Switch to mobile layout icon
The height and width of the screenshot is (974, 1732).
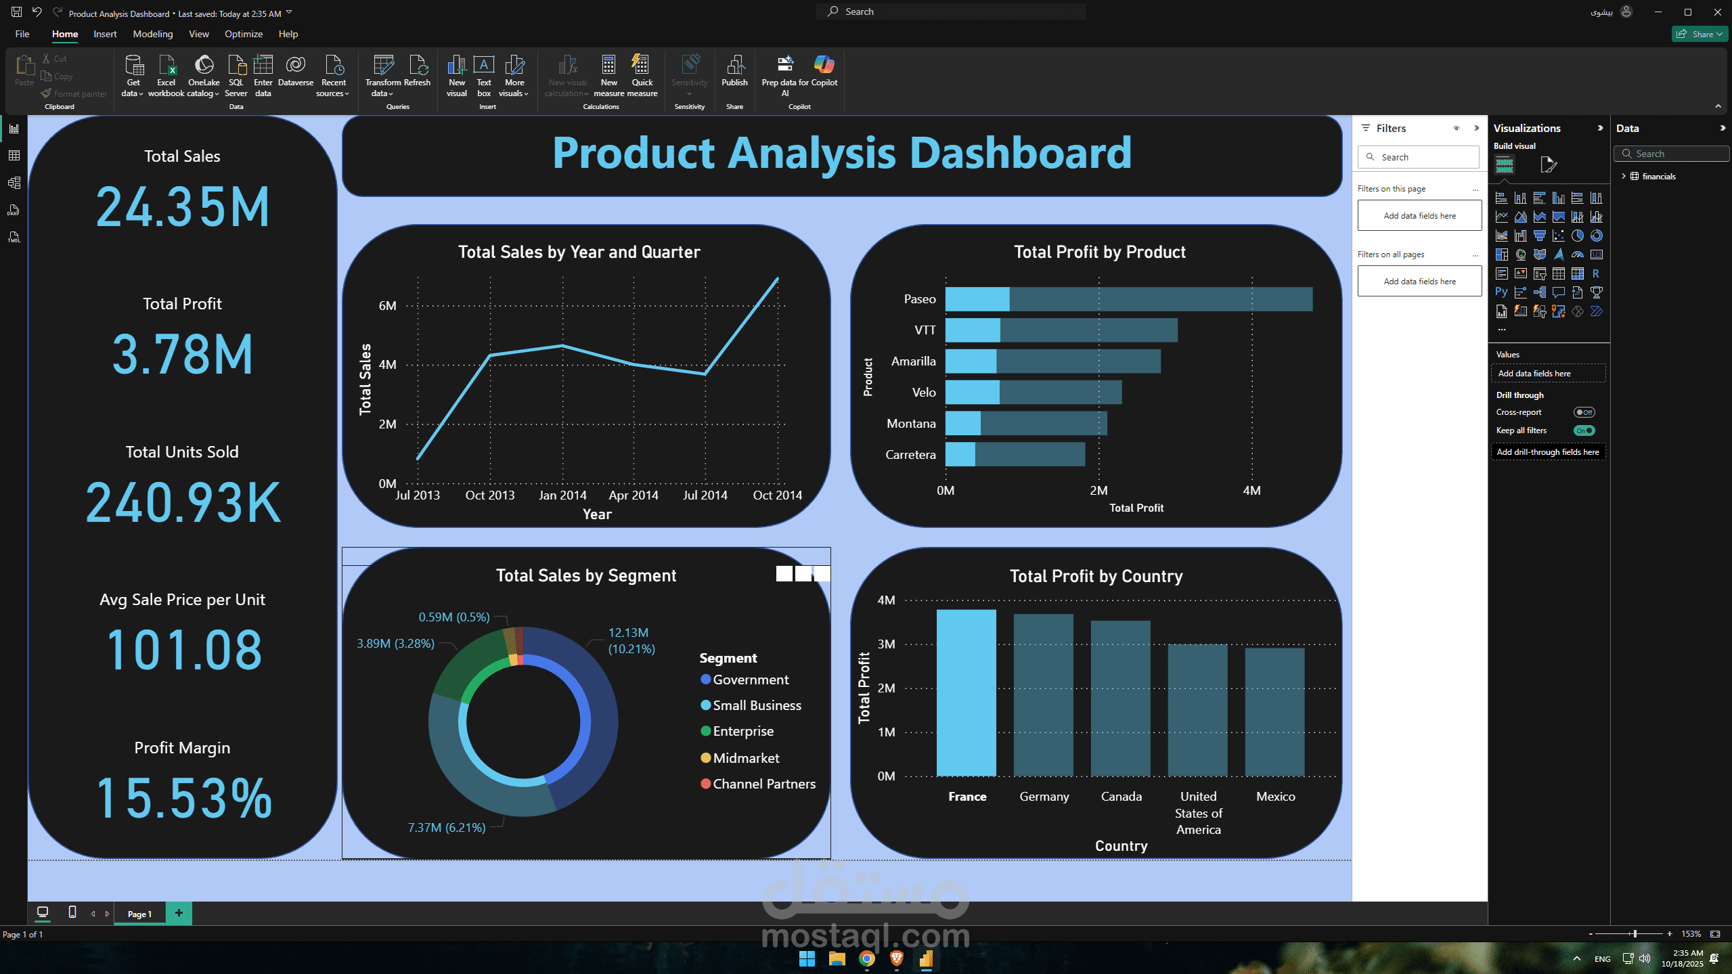tap(72, 912)
